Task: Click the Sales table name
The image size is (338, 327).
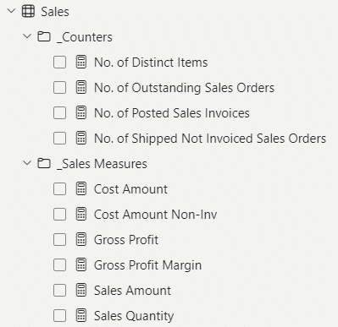Action: point(55,12)
